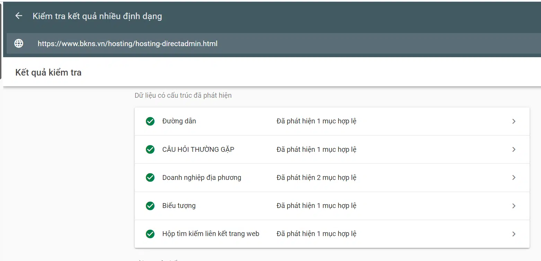
Task: Expand CÂU HỎI THƯỜNG GẶP details chevron
Action: (514, 149)
